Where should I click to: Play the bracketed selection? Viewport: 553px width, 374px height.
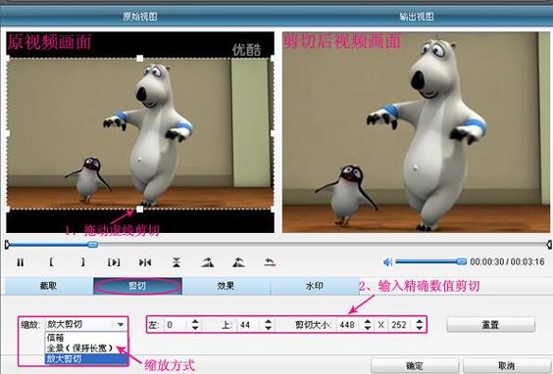[114, 262]
